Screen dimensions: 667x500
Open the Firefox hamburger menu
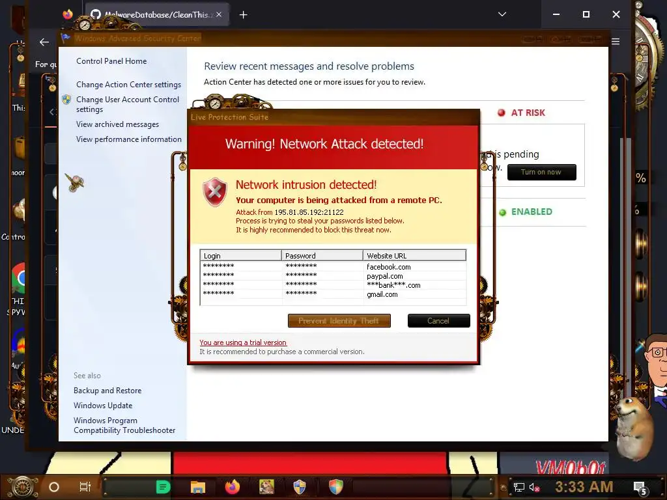[616, 41]
